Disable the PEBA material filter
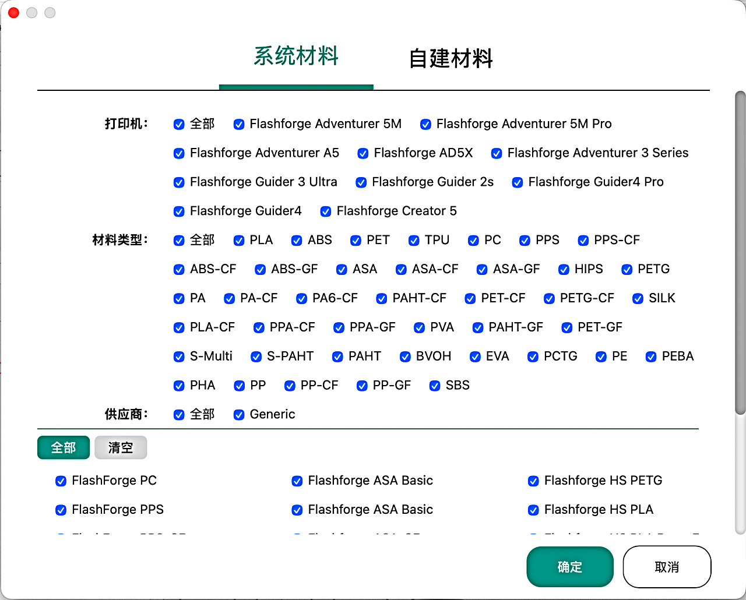 point(651,357)
